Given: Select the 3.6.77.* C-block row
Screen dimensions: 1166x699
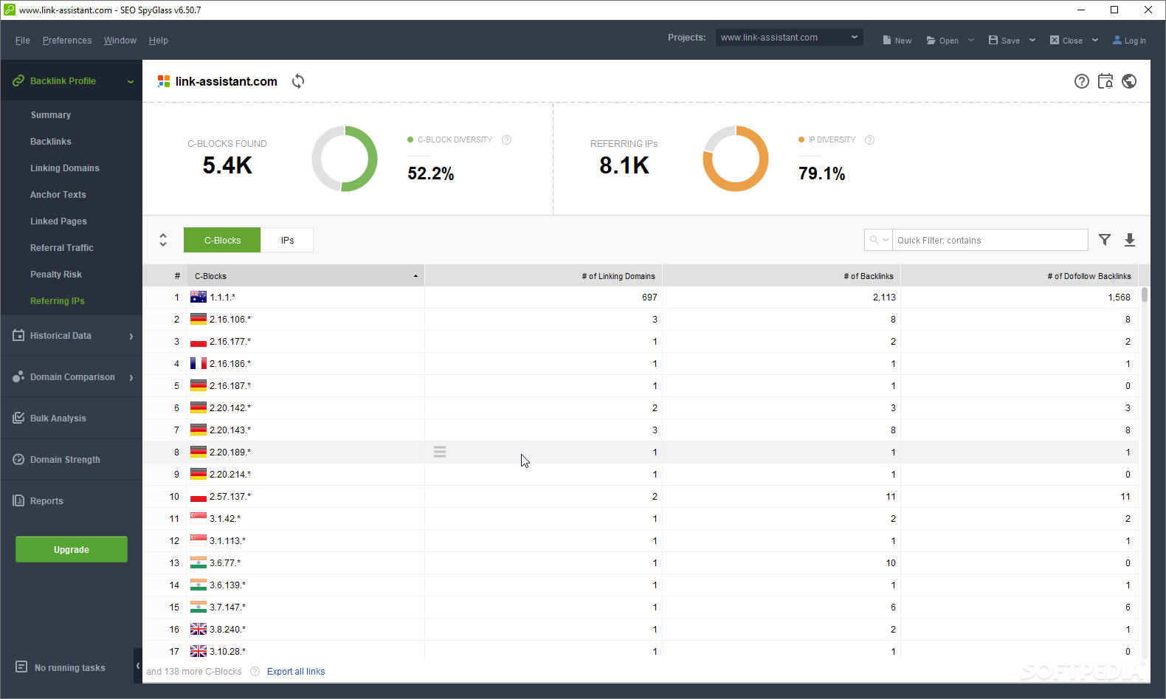Looking at the screenshot, I should click(640, 563).
